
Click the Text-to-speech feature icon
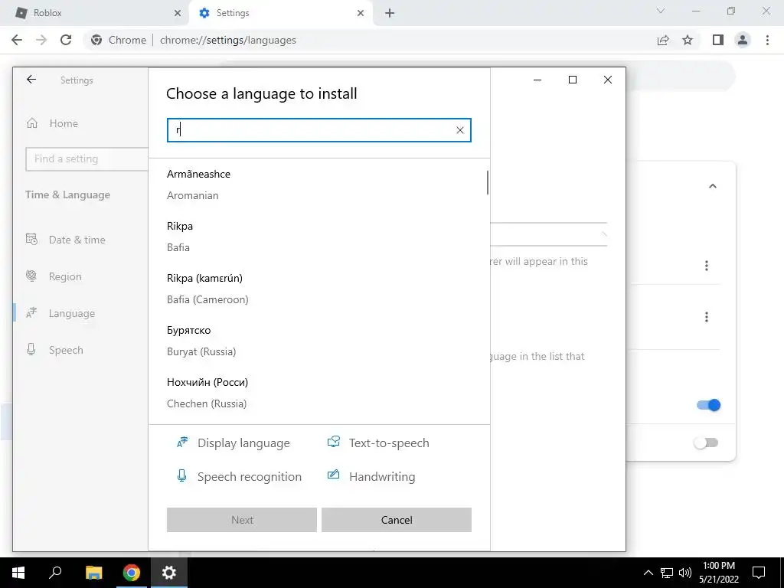coord(334,442)
